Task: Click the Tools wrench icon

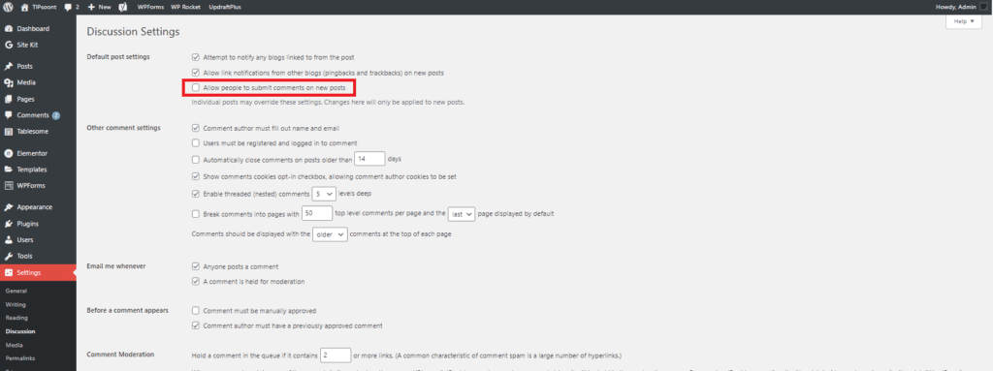Action: (x=8, y=257)
